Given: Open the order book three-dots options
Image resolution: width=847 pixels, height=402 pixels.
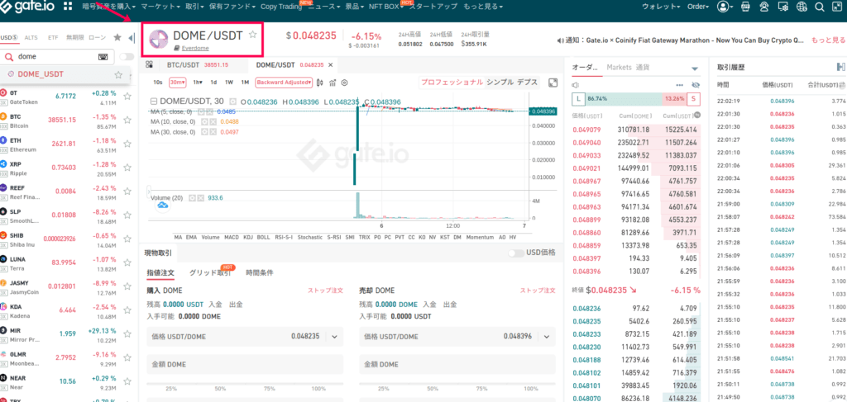Looking at the screenshot, I should click(680, 85).
